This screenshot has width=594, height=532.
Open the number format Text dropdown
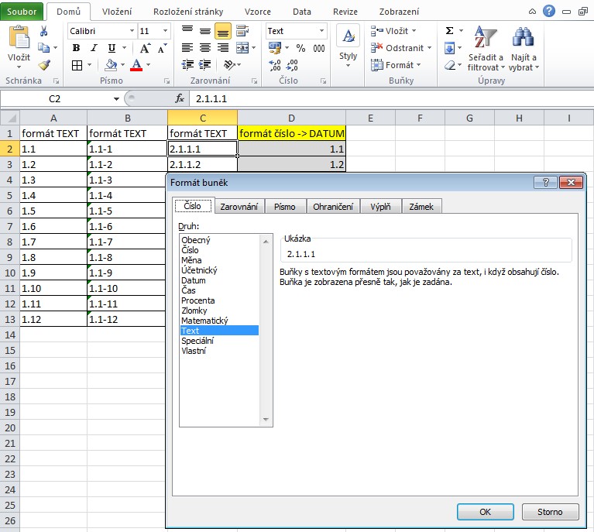tap(321, 31)
